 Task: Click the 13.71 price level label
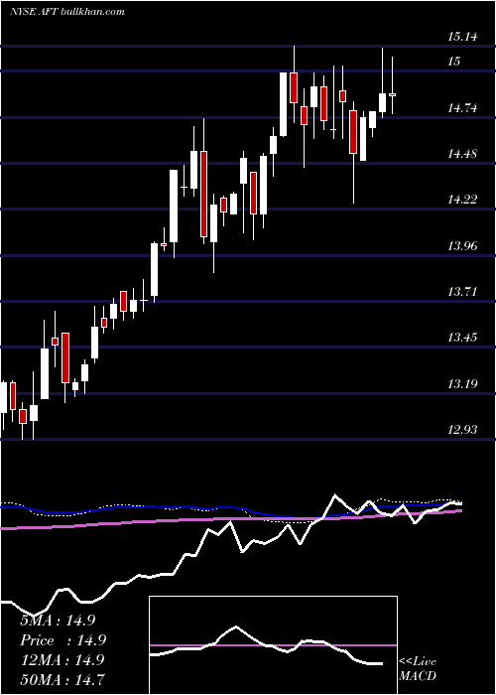click(462, 292)
